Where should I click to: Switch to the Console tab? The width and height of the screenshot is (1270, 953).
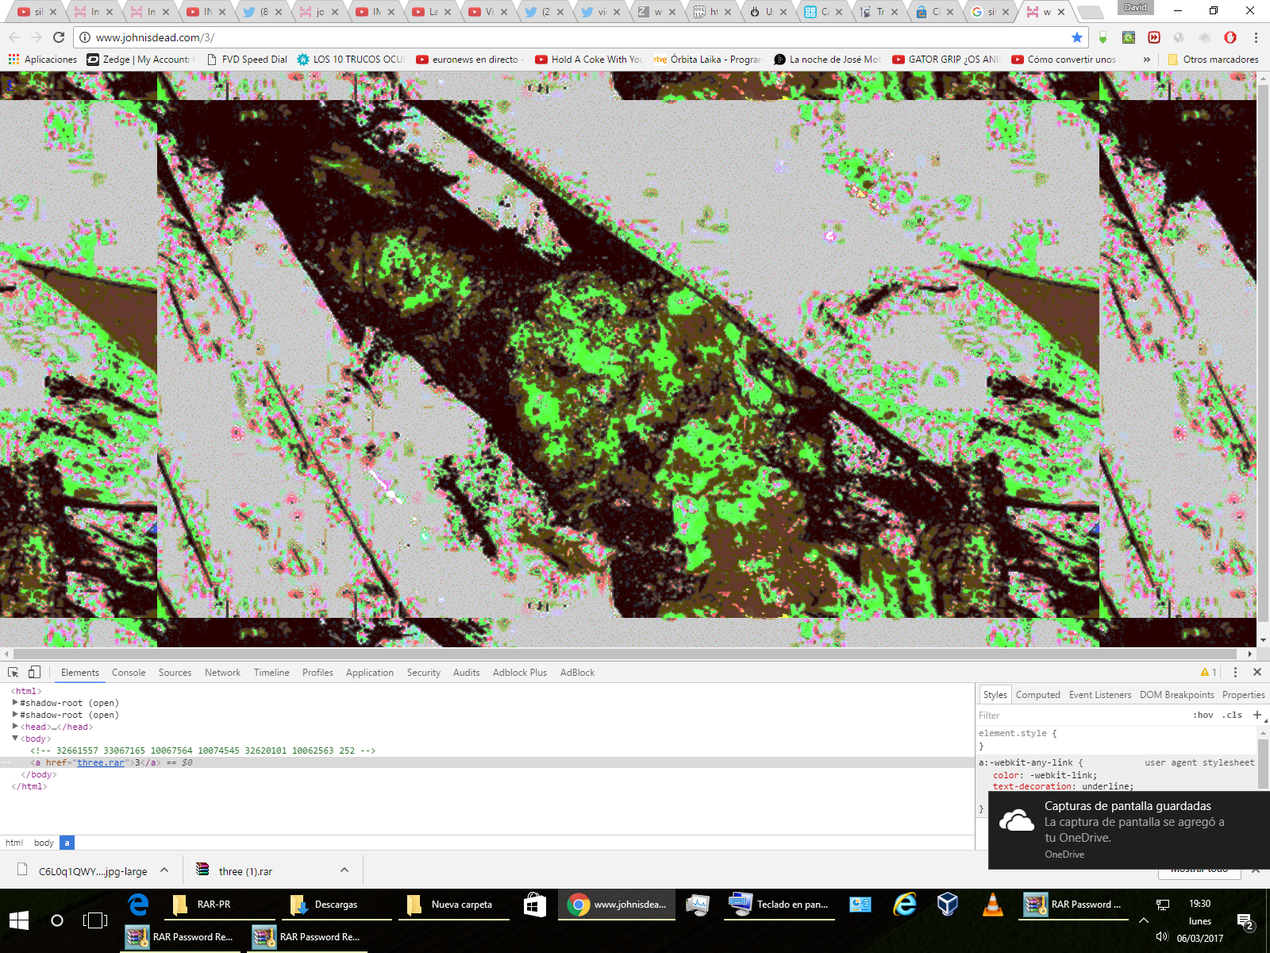click(x=129, y=673)
